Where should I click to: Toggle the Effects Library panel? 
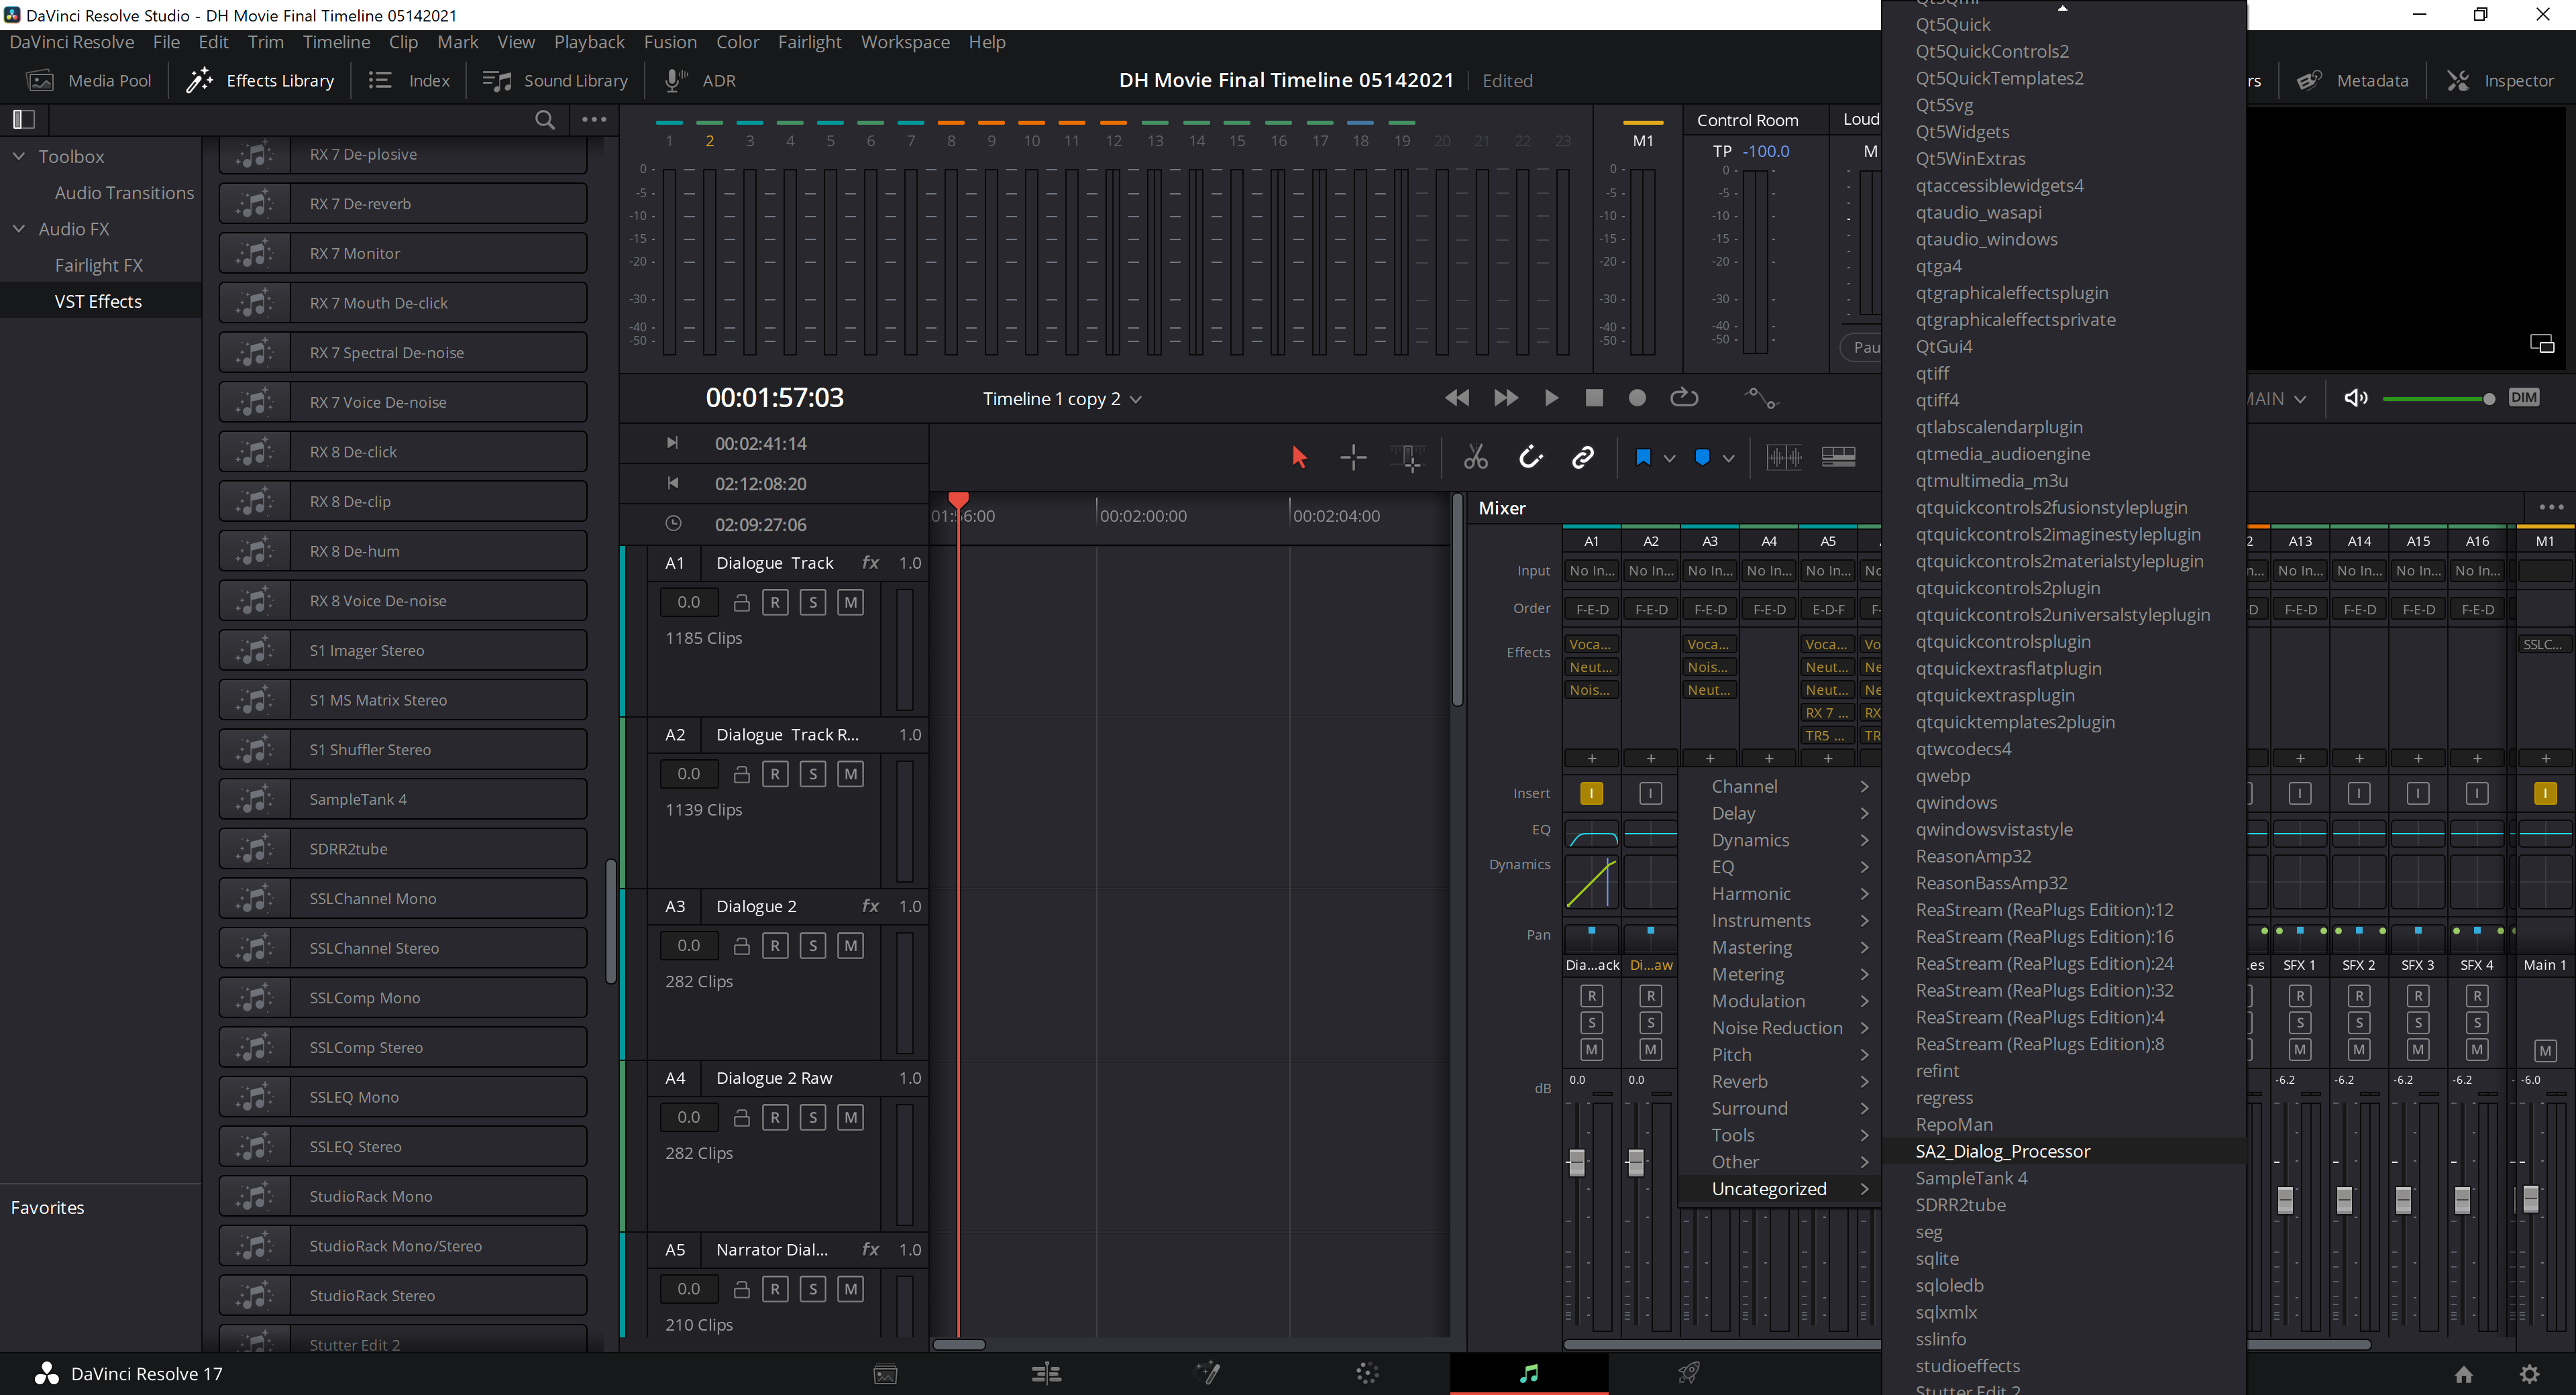260,81
